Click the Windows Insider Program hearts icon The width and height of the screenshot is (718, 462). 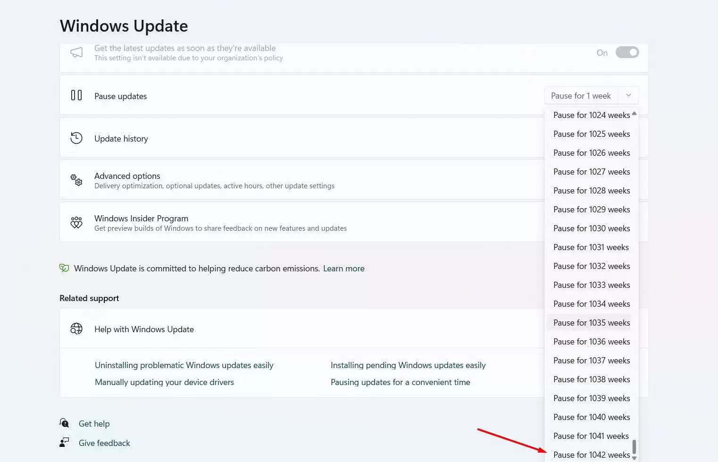[x=76, y=222]
